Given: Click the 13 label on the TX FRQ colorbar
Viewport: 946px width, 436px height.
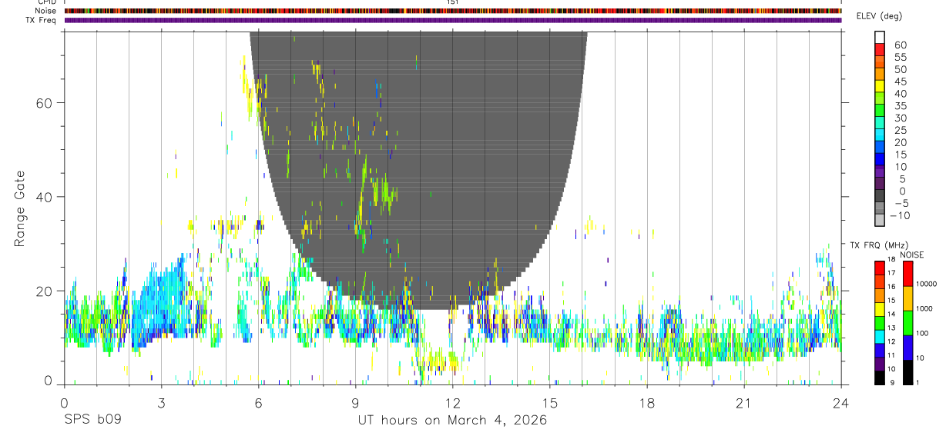Looking at the screenshot, I should (892, 328).
